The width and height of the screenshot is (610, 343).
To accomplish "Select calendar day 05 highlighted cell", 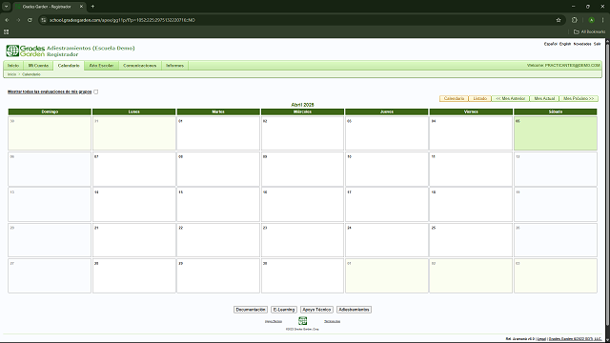I will pos(556,133).
